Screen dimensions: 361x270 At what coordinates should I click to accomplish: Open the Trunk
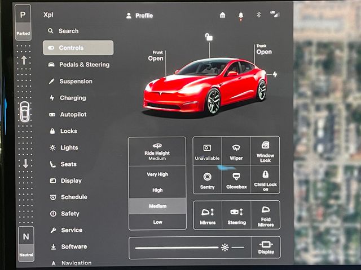coord(264,49)
